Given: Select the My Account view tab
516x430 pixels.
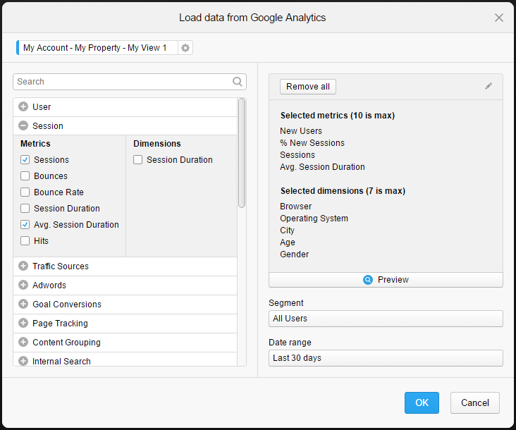Looking at the screenshot, I should (96, 48).
